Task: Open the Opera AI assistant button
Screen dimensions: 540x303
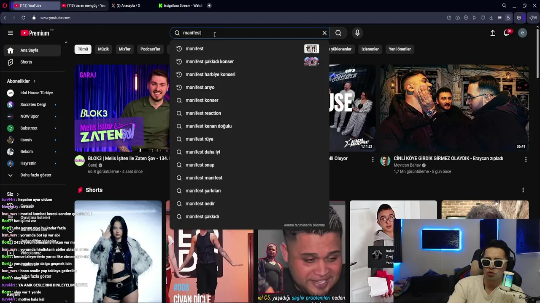Action: (533, 18)
